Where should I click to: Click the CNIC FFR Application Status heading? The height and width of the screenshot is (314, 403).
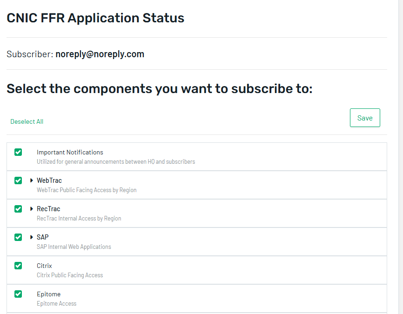pyautogui.click(x=95, y=18)
